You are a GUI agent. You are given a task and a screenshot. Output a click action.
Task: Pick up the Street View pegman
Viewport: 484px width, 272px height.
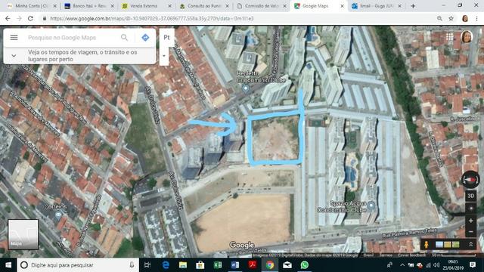427,245
